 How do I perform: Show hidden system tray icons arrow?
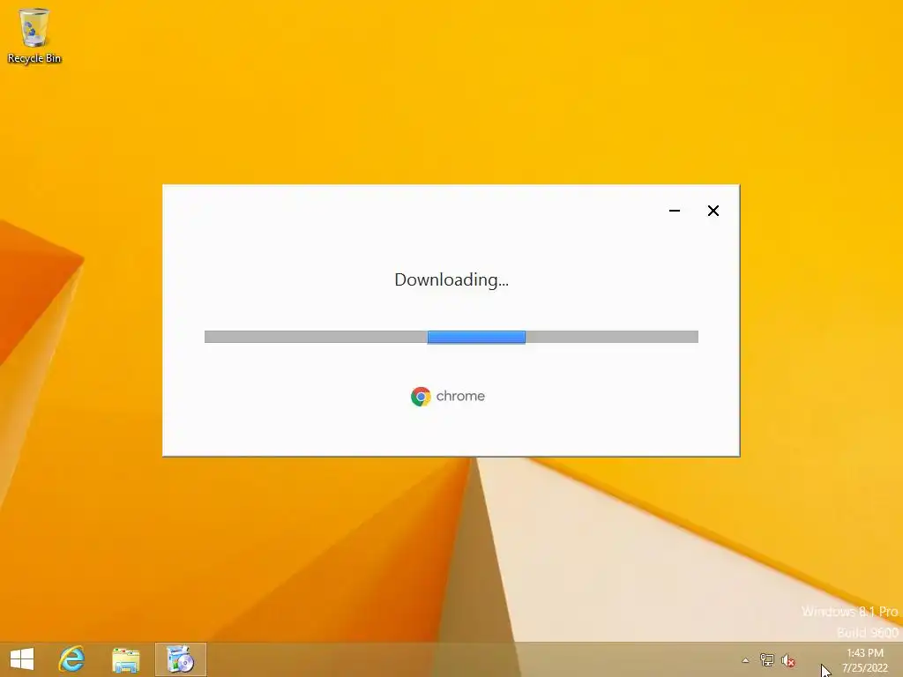745,660
